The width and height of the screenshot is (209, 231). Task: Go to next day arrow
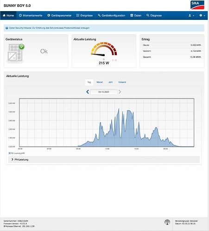click(x=120, y=92)
